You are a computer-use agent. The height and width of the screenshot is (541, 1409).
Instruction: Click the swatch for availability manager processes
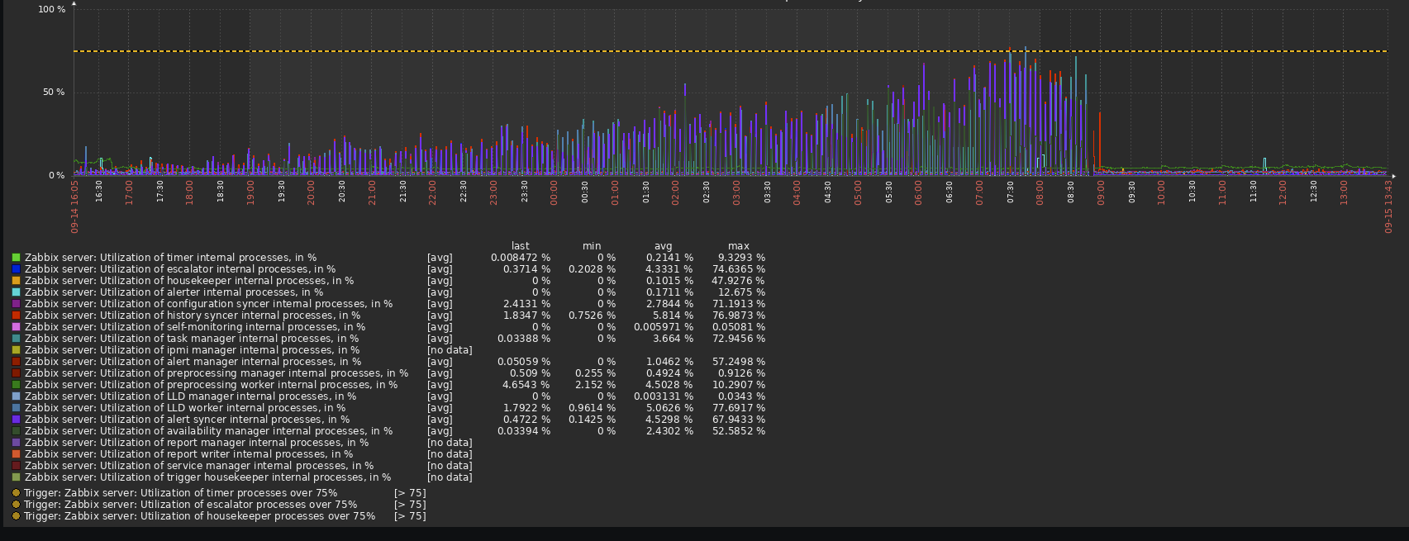[x=17, y=431]
